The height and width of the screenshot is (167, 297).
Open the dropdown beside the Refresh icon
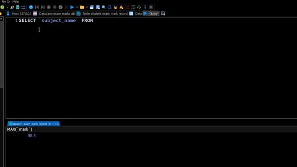(x=7, y=7)
